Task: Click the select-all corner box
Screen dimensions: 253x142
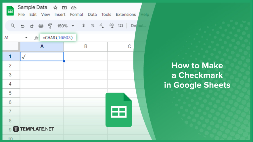Action: (x=11, y=46)
